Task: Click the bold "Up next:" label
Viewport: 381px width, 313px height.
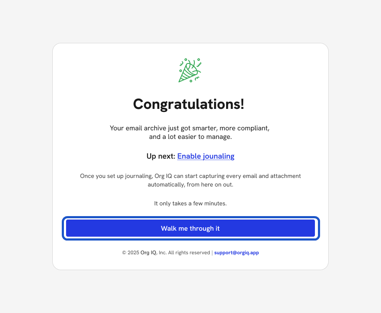Action: coord(161,156)
